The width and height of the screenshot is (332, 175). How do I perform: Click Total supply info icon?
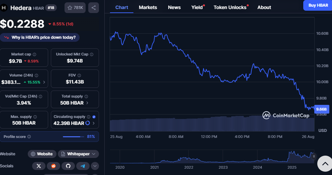click(86, 97)
